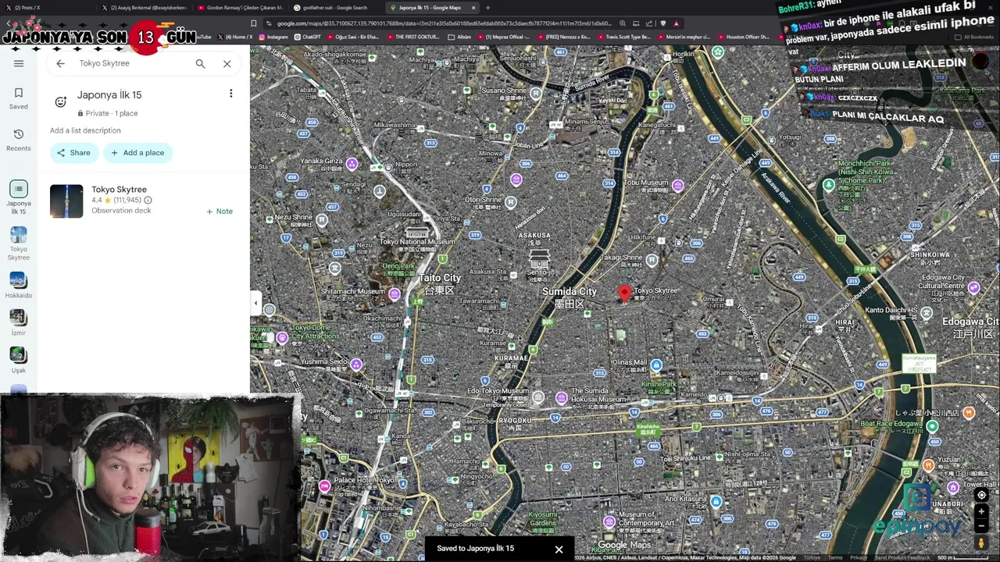1000x562 pixels.
Task: Open Tokyo Skytree recent in the sidebar
Action: click(19, 244)
